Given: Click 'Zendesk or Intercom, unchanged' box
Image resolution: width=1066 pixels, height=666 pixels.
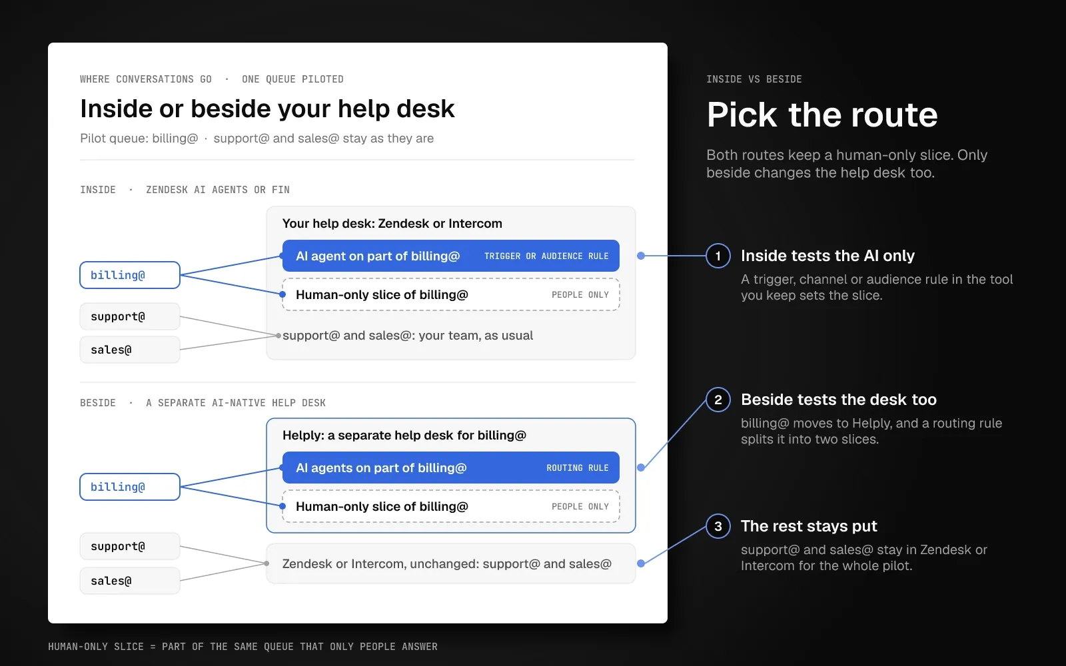Looking at the screenshot, I should (x=451, y=563).
